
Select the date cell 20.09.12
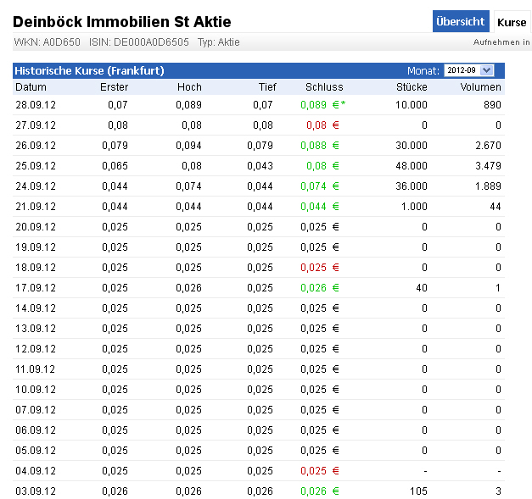pyautogui.click(x=36, y=227)
